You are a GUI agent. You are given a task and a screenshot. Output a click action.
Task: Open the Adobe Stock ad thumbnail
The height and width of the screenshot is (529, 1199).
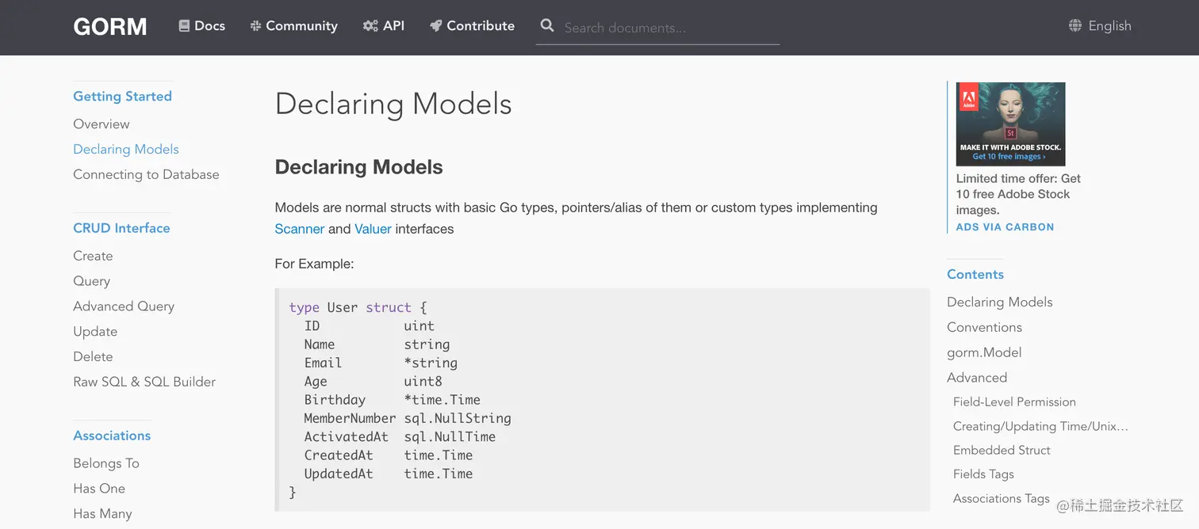click(1010, 124)
